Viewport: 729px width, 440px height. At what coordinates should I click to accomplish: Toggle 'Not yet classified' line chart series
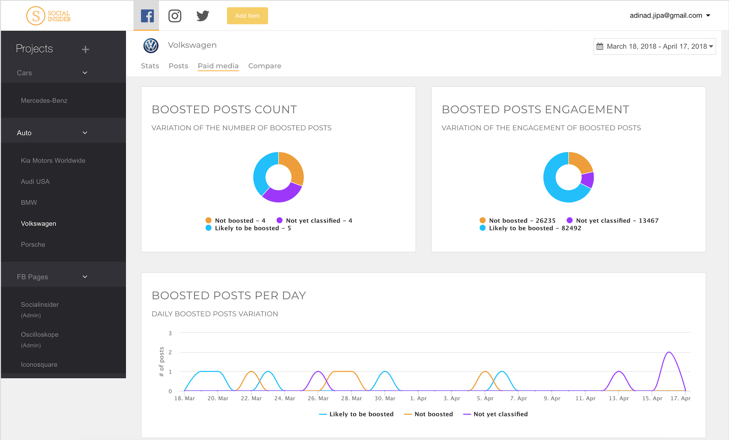(x=495, y=414)
